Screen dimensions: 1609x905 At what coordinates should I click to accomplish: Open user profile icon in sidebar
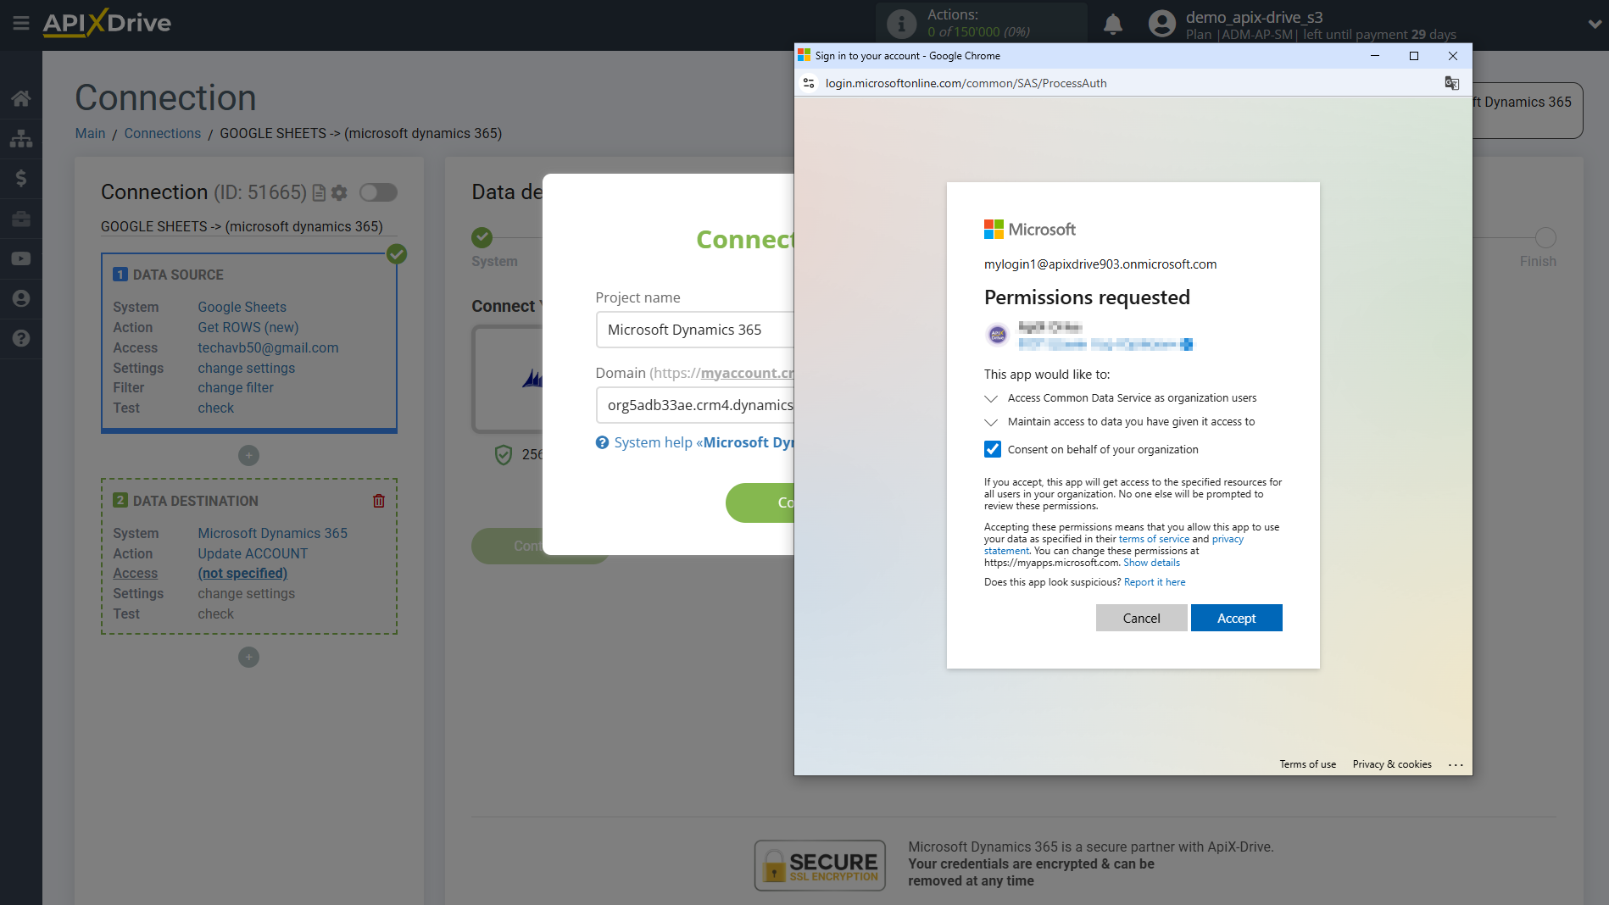pyautogui.click(x=21, y=298)
